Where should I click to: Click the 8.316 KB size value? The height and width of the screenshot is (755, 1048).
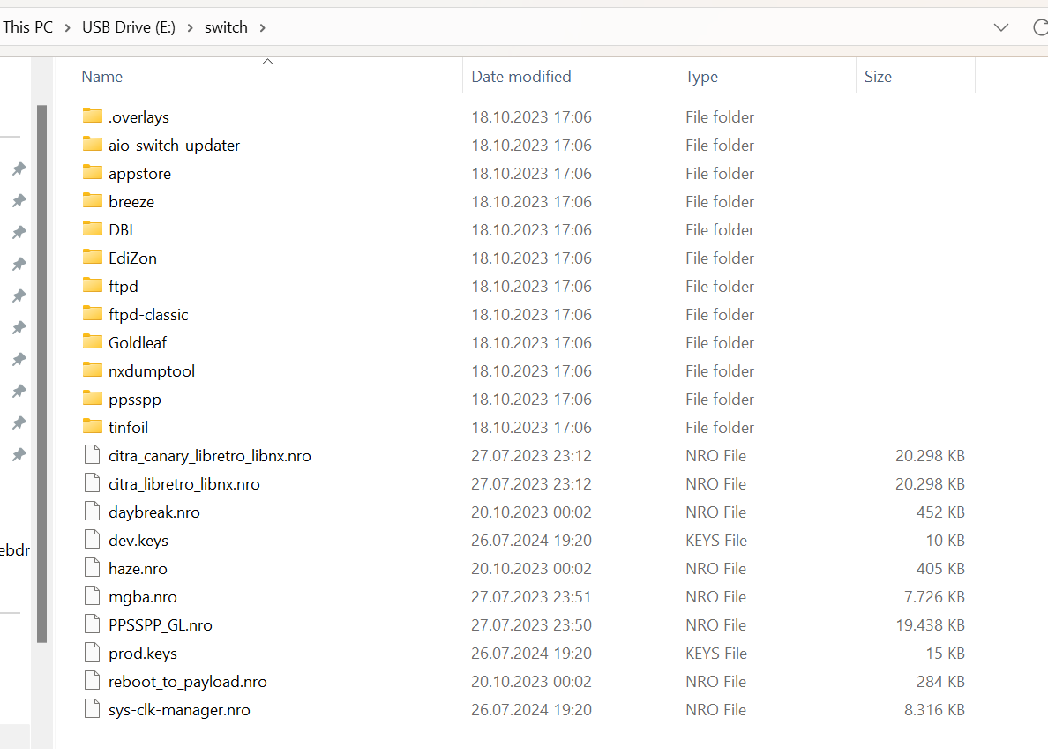[934, 709]
